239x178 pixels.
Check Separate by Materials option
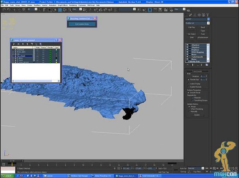(193, 98)
